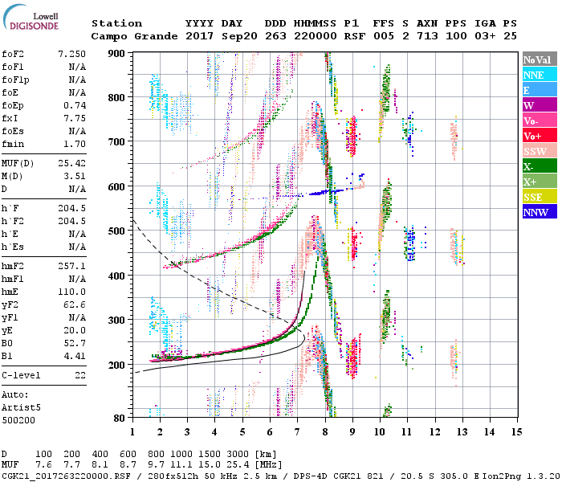Select the NNE cyan legend swatch

[540, 75]
